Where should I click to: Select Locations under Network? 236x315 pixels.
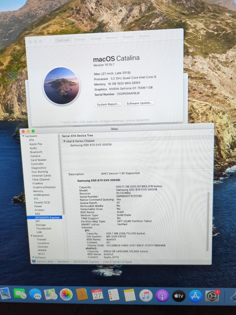[x=43, y=243]
